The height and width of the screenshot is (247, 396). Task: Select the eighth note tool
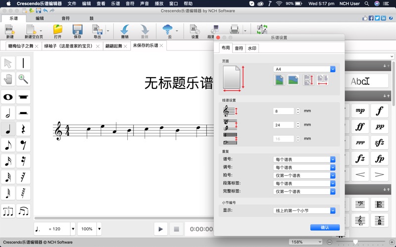point(8,145)
